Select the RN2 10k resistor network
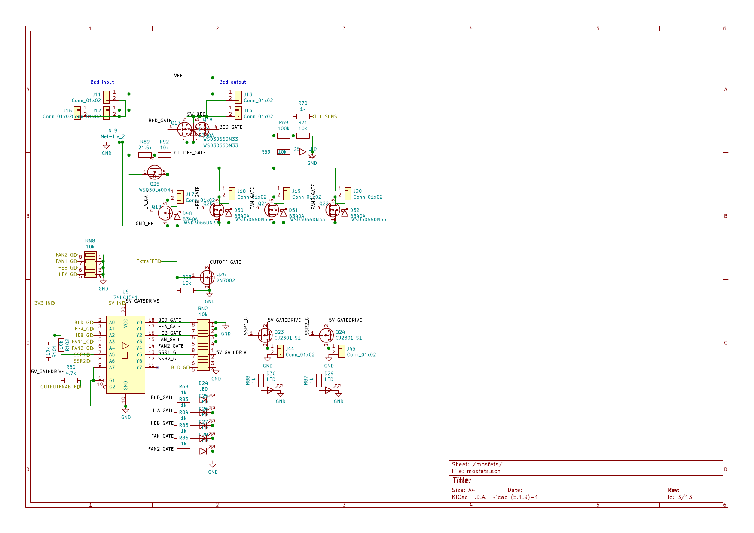This screenshot has width=754, height=533. (x=203, y=345)
